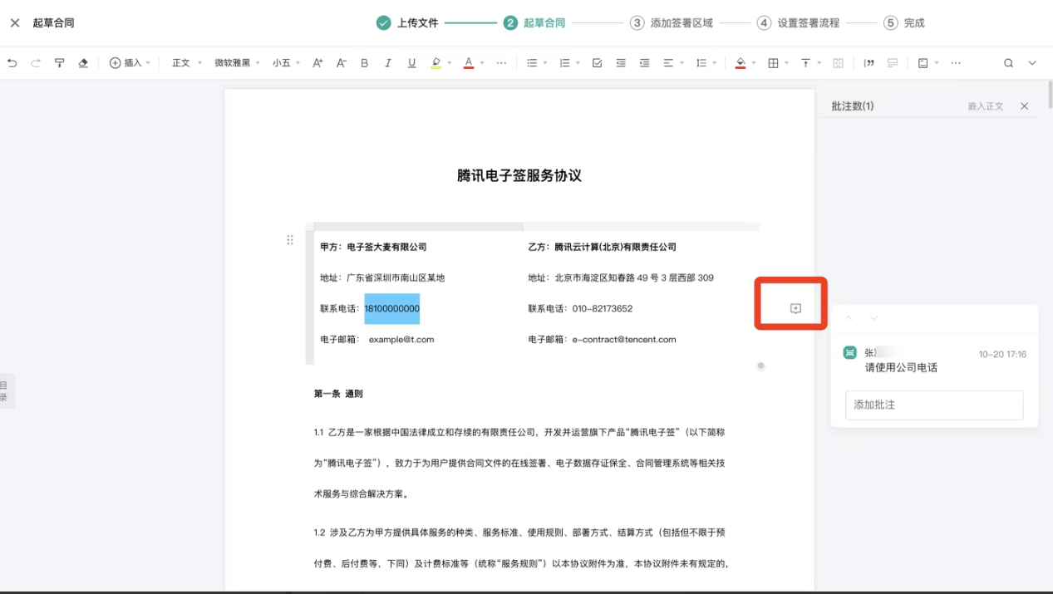
Task: Apply Bold formatting to the selection
Action: click(364, 62)
